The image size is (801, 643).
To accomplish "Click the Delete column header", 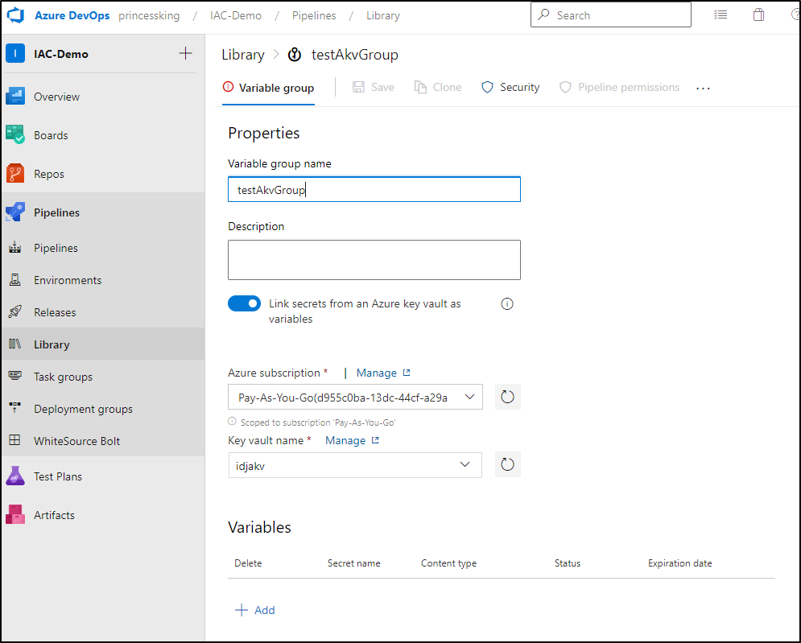I will (x=248, y=563).
